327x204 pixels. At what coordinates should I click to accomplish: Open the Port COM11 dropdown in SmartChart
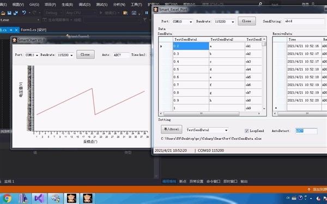[x=37, y=55]
